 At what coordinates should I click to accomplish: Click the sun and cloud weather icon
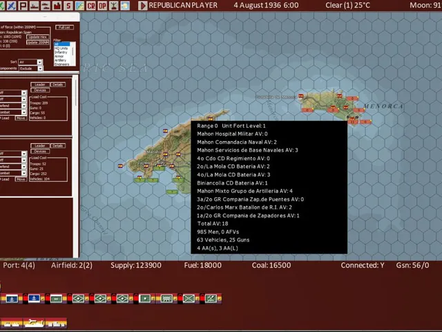[x=125, y=6]
